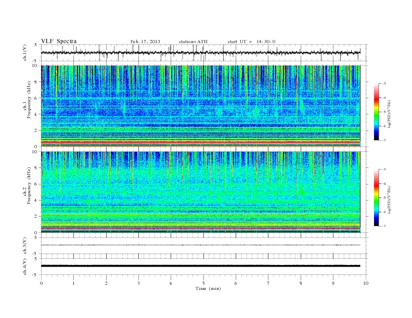412x318 pixels.
Task: Select the "station=ATH" header text
Action: 193,42
